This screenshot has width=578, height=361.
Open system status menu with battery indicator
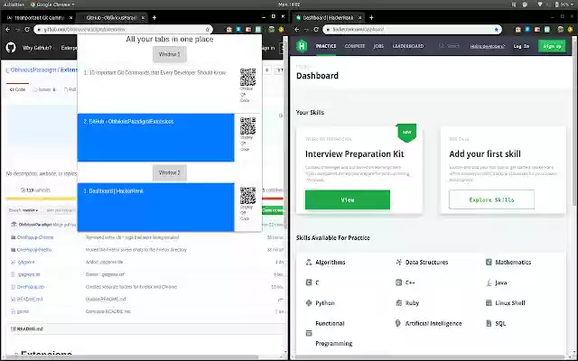tap(563, 5)
